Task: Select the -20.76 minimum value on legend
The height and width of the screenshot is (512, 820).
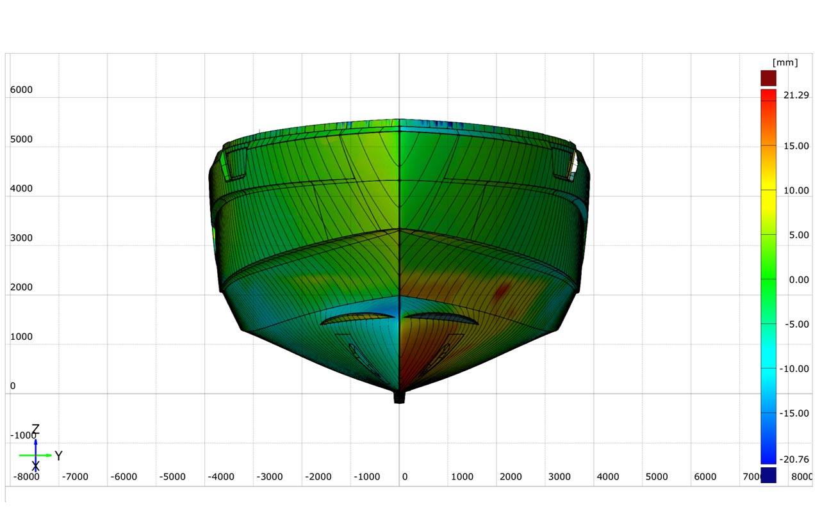Action: click(x=794, y=460)
